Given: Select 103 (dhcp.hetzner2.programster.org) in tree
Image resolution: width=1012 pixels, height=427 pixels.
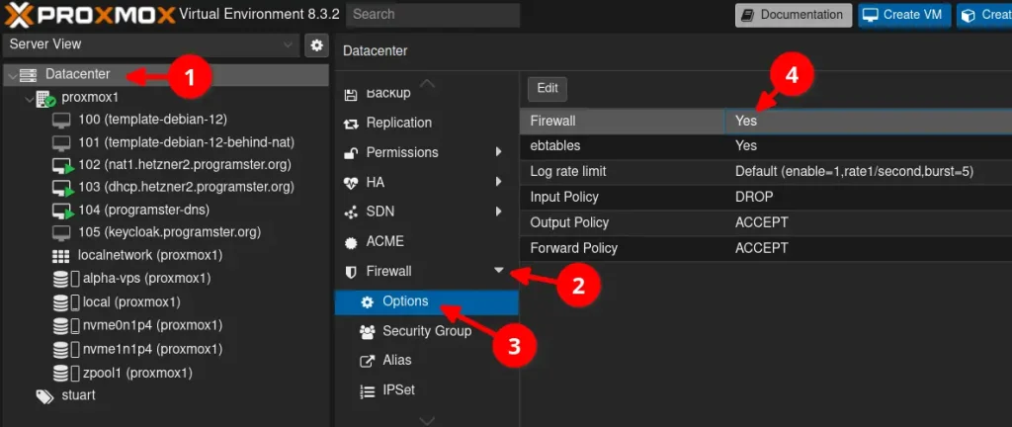Looking at the screenshot, I should click(x=186, y=187).
